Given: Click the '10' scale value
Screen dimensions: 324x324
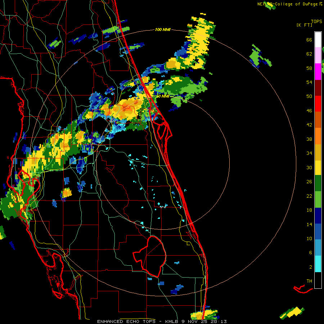Looking at the screenshot, I should coord(309,238).
